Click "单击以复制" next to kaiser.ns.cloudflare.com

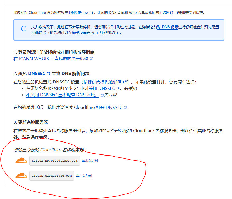pos(90,161)
